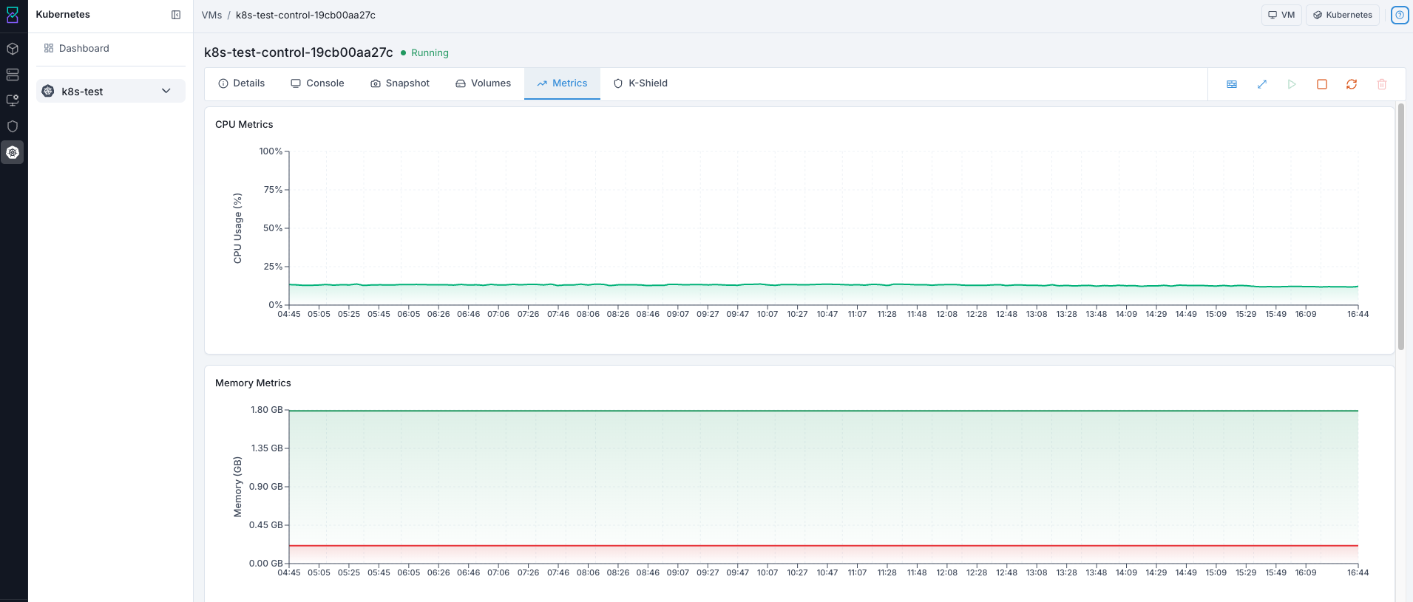The height and width of the screenshot is (602, 1413).
Task: Click the firewall icon in the VM toolbar
Action: pyautogui.click(x=1232, y=84)
